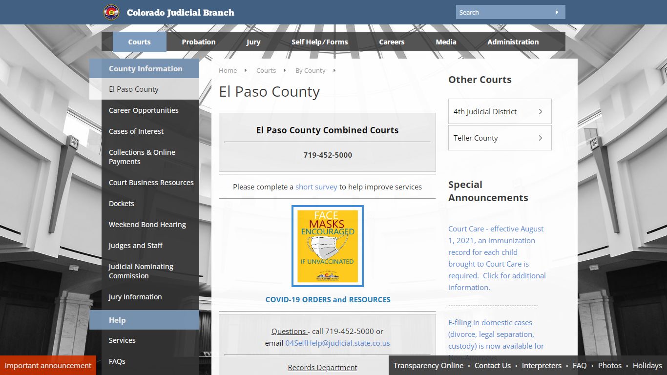
Task: Open Court Business Resources link
Action: [x=150, y=182]
